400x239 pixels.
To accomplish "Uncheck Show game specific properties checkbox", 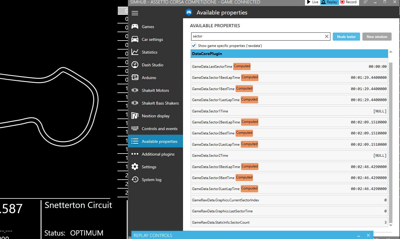I will tap(194, 45).
